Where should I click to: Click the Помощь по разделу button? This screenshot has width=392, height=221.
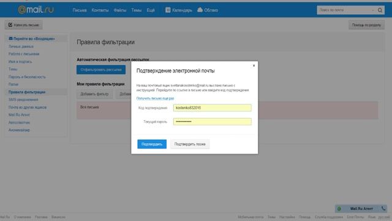coord(366,25)
